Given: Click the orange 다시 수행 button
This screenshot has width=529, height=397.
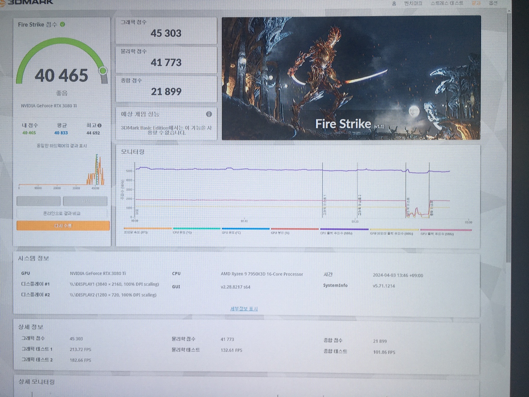Looking at the screenshot, I should click(63, 225).
